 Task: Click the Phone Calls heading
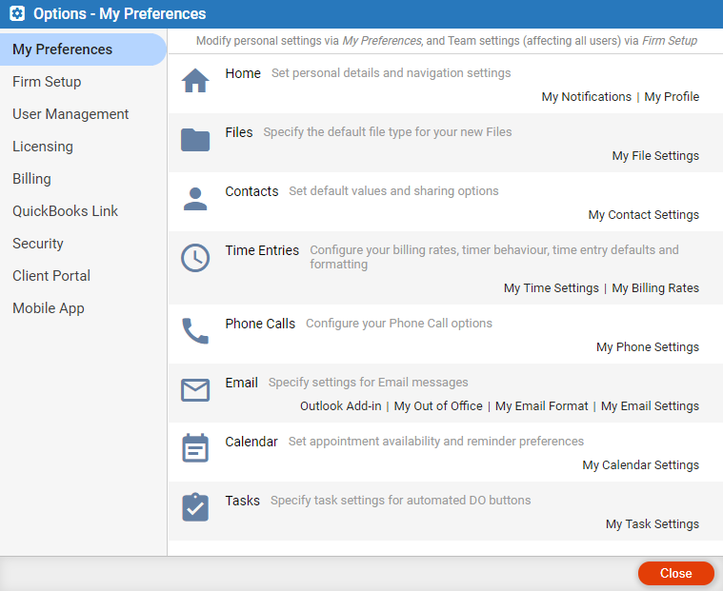point(260,324)
